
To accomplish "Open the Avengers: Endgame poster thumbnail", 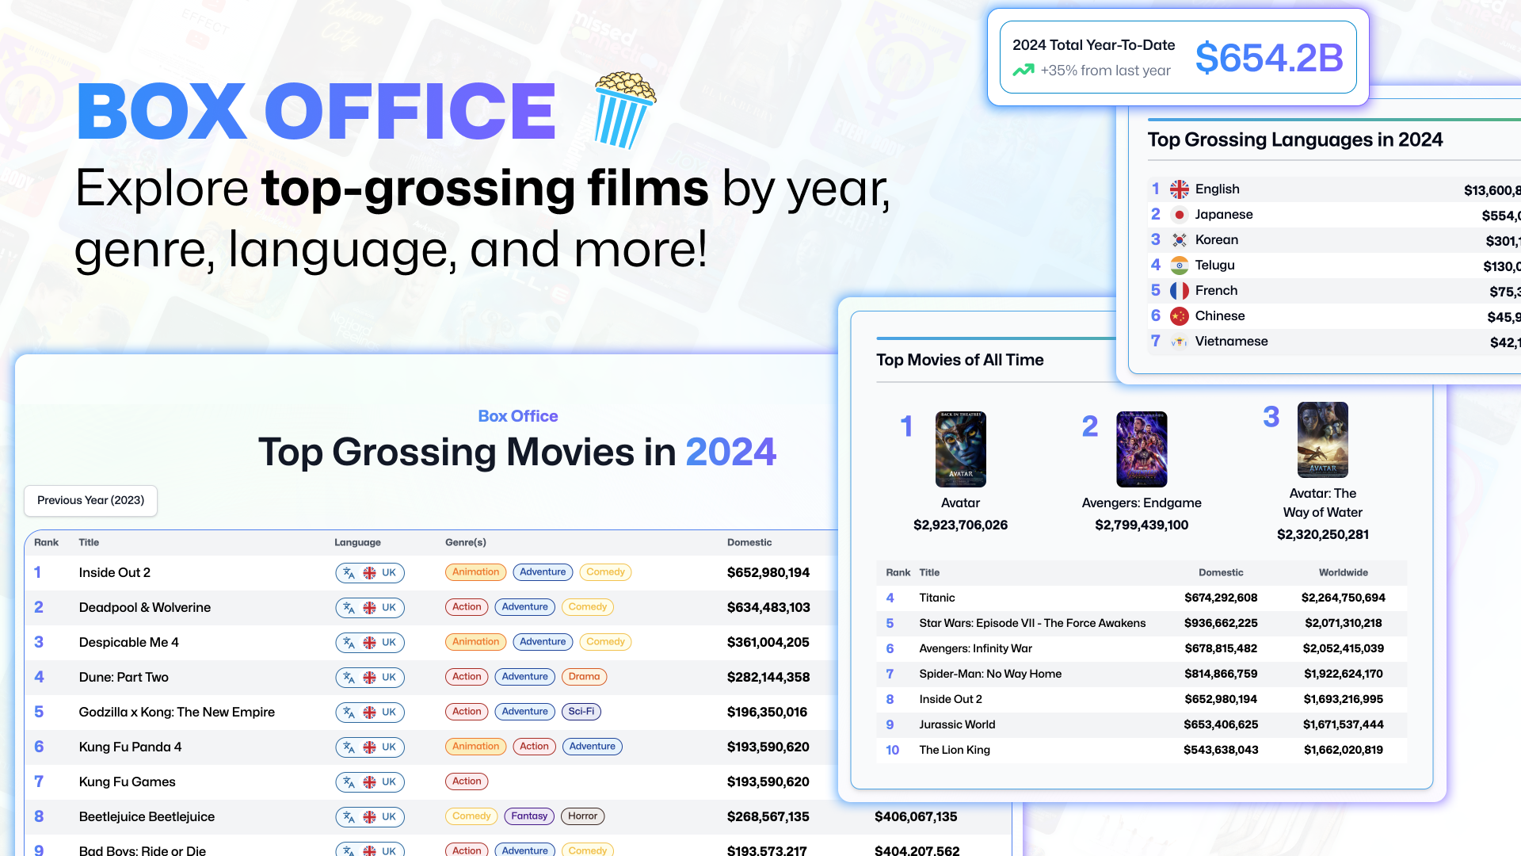I will [1142, 449].
